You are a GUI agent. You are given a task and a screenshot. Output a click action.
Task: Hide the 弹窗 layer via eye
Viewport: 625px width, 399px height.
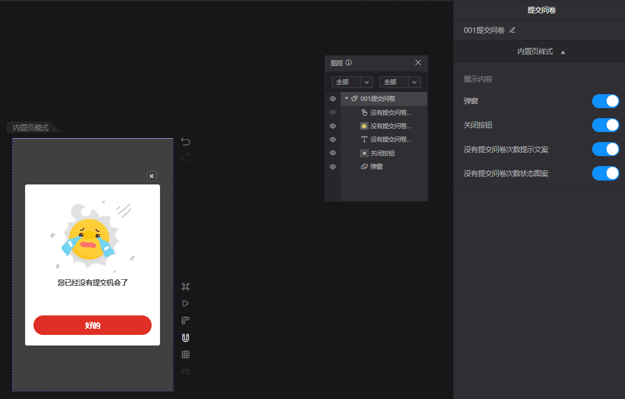pos(333,167)
